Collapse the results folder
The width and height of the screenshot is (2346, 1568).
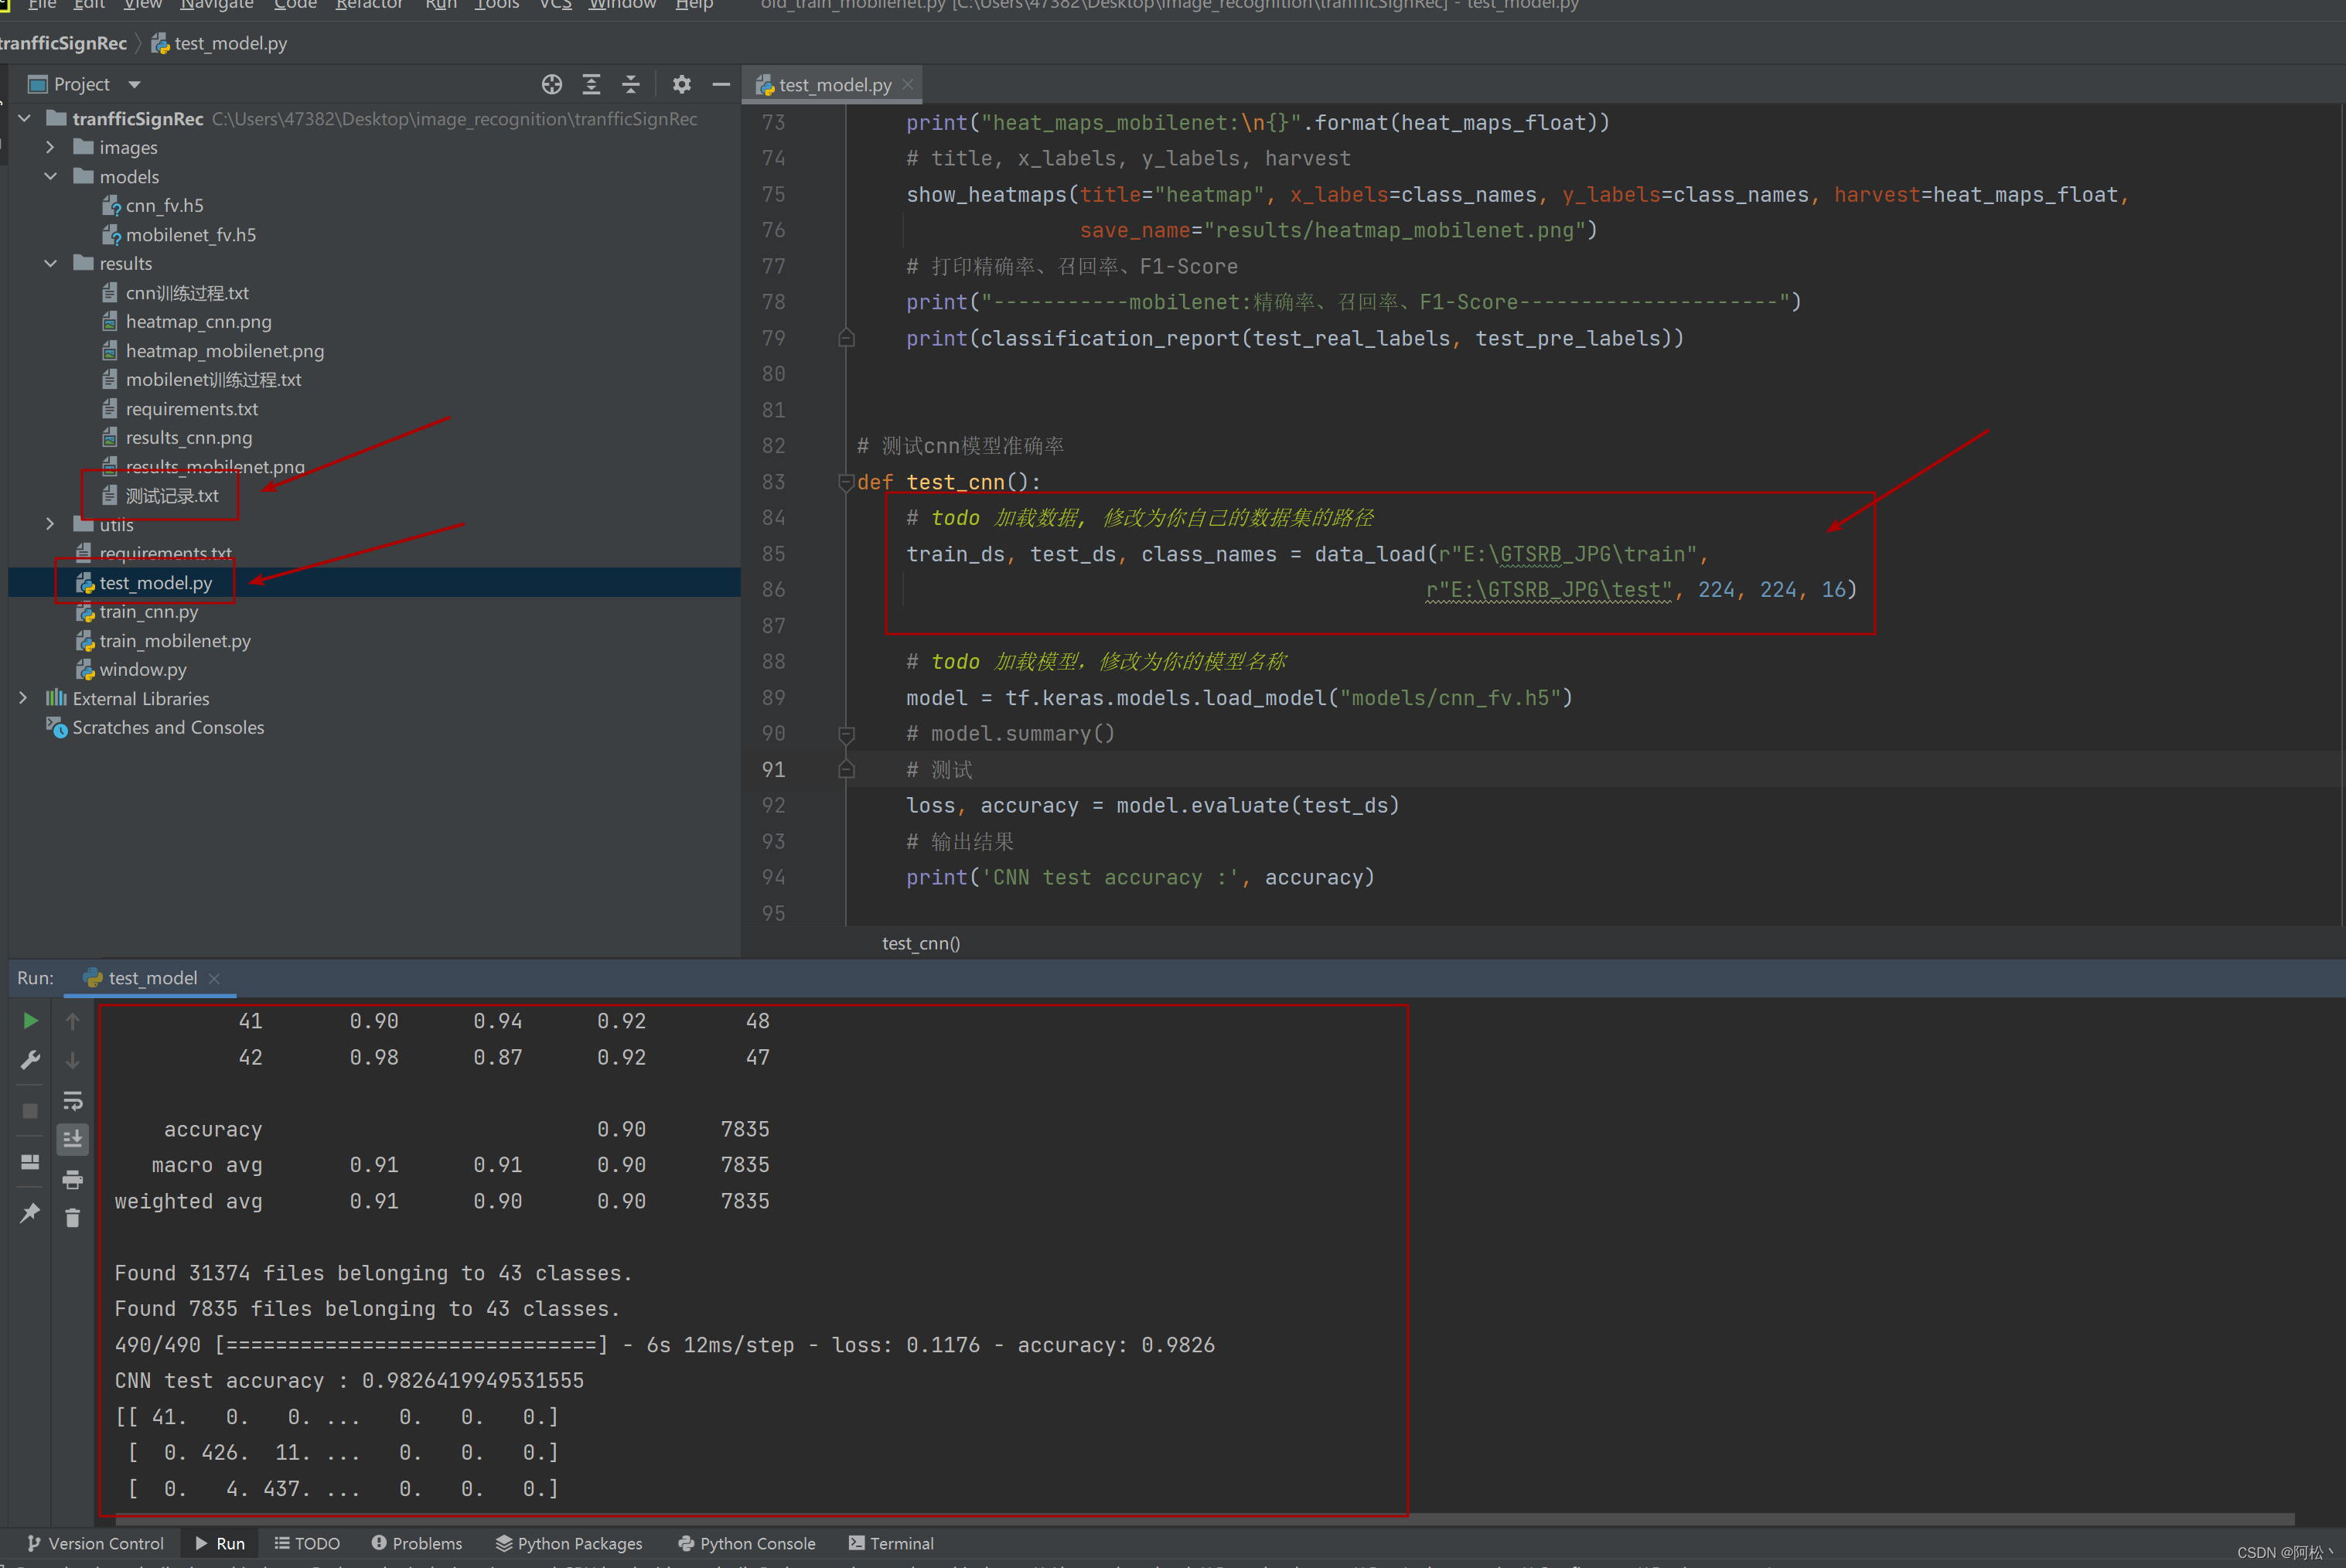coord(50,263)
